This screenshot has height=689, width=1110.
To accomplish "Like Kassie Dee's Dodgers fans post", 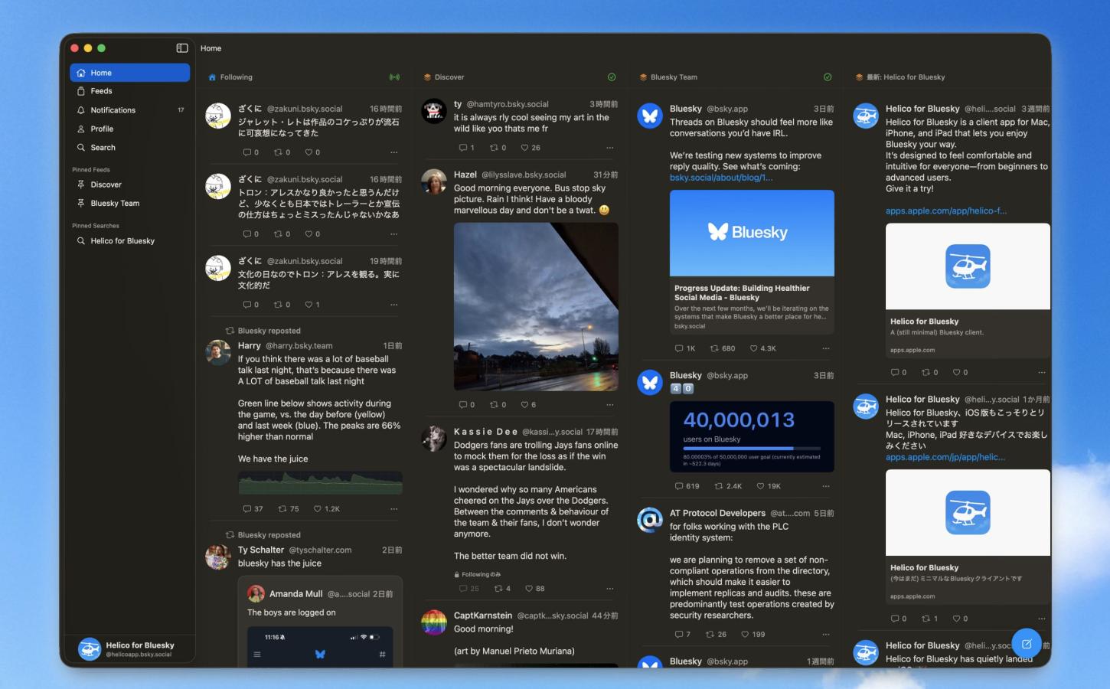I will [535, 589].
